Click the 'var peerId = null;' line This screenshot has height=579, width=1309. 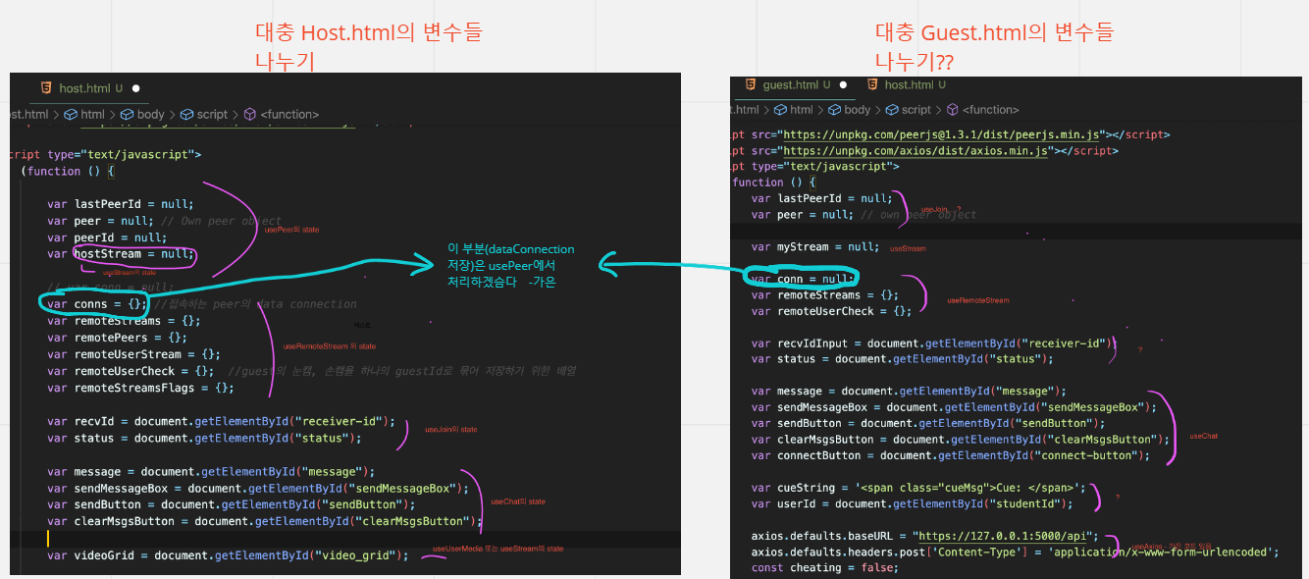coord(107,237)
